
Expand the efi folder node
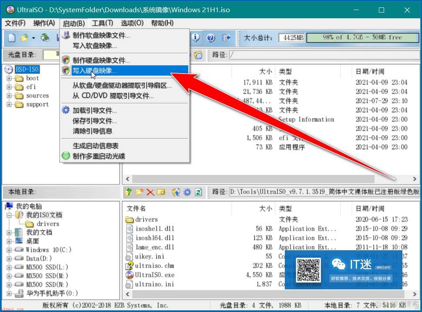pos(9,87)
